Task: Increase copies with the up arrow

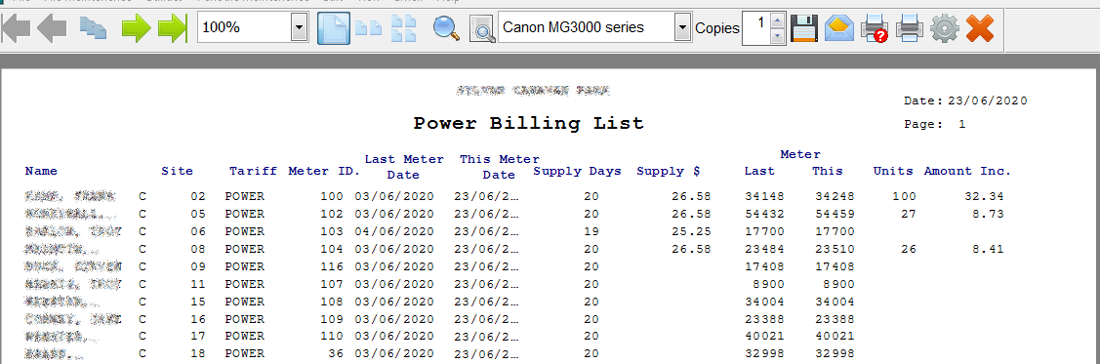Action: pyautogui.click(x=777, y=20)
